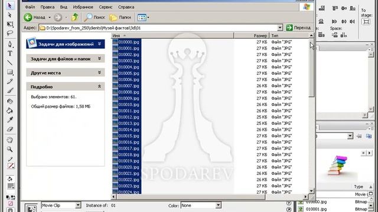
Task: Click the Поиск search button
Action: point(94,17)
